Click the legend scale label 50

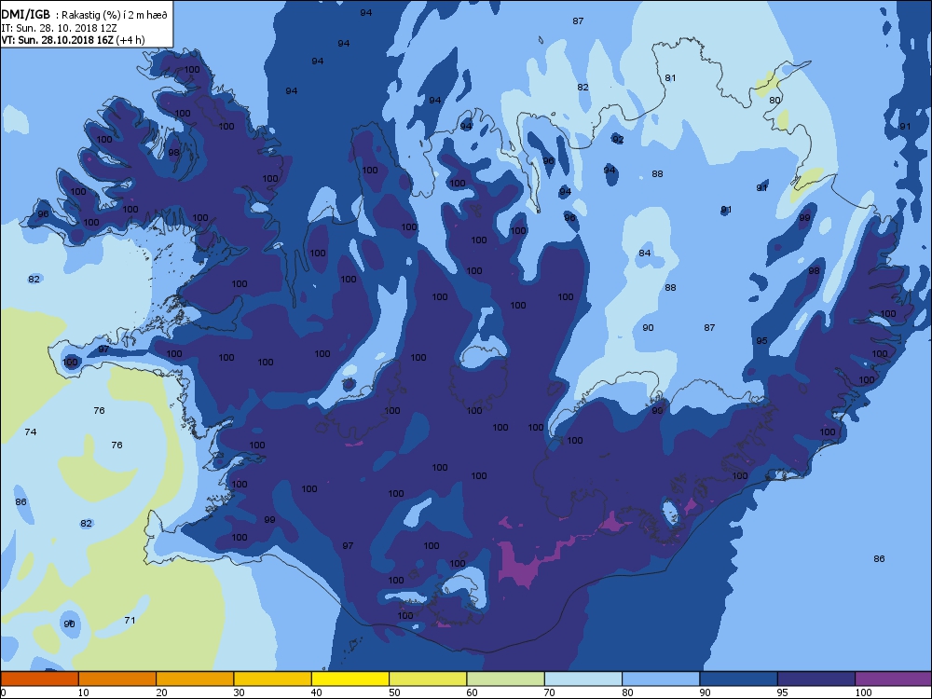394,692
